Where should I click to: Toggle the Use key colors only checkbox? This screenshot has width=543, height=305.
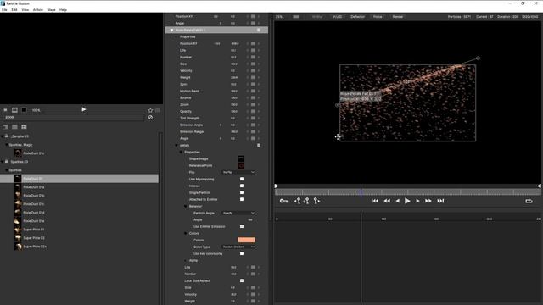click(x=242, y=253)
